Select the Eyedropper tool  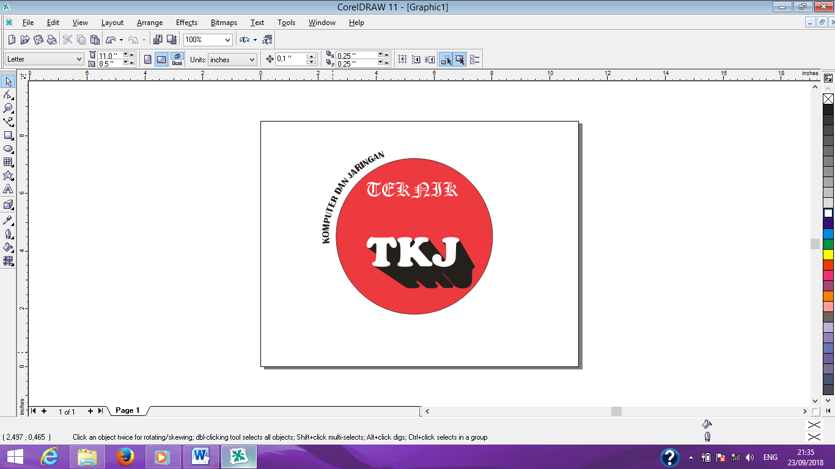(x=9, y=220)
